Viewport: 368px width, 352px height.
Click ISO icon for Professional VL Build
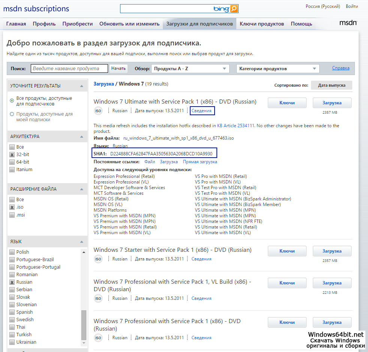coord(98,298)
